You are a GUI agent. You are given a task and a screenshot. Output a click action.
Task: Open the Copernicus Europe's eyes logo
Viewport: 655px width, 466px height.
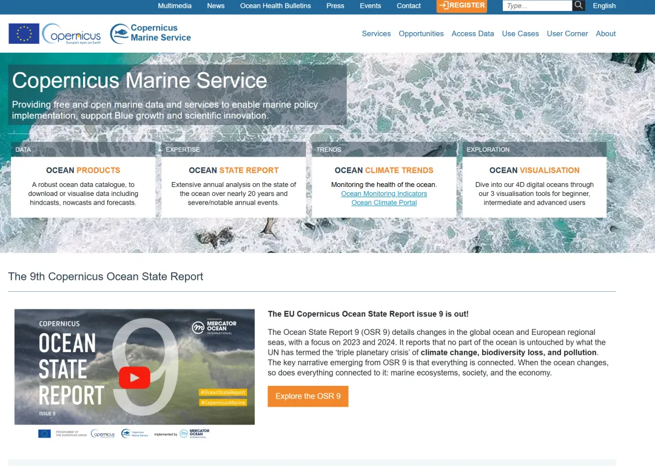coord(72,34)
